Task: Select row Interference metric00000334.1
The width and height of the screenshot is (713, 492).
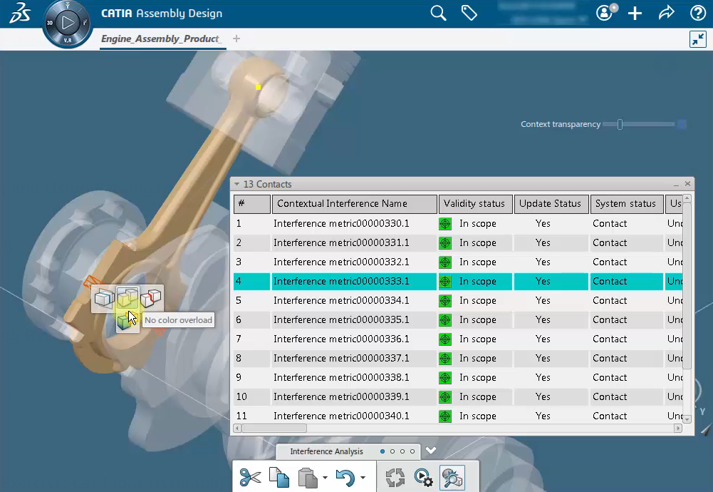Action: (x=458, y=300)
